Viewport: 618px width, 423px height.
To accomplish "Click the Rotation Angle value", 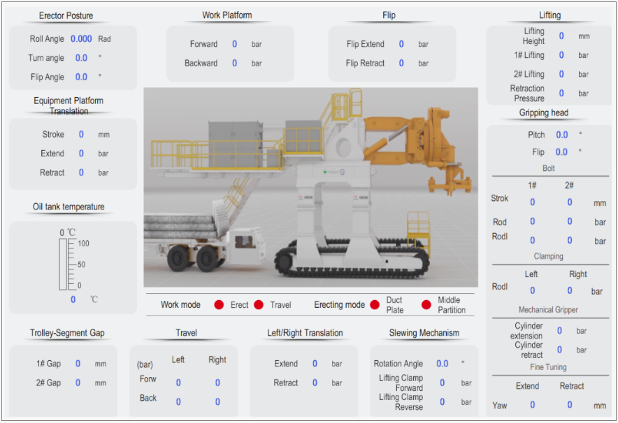I will click(x=443, y=364).
